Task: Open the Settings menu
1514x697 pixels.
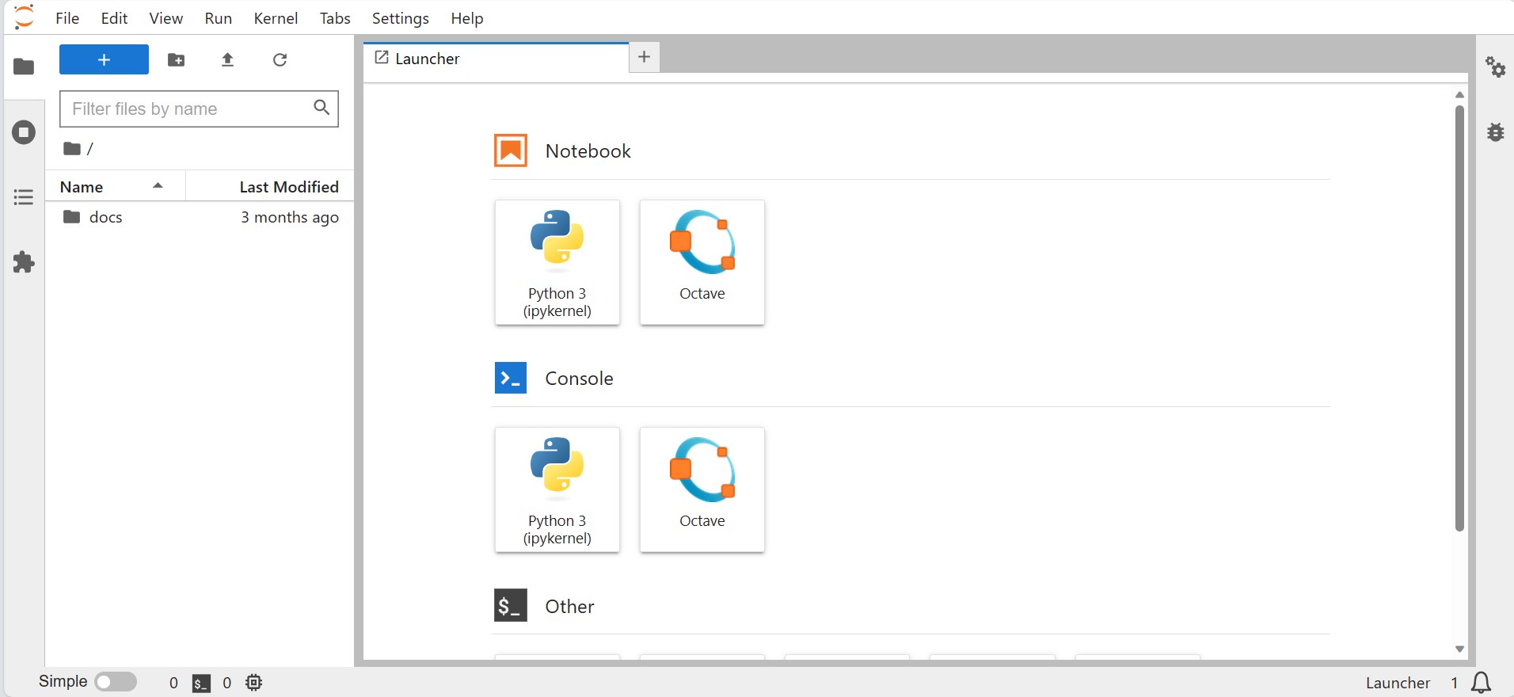Action: click(x=400, y=18)
